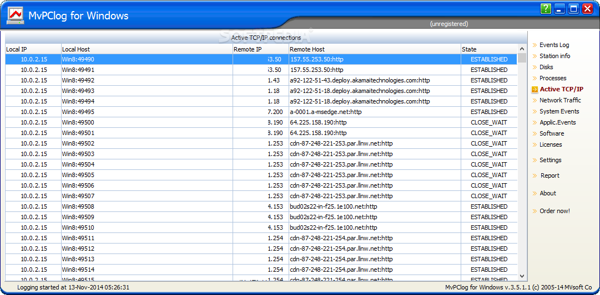Click the arrow icon beside Station info
Viewport: 600px width, 295px height.
point(535,56)
